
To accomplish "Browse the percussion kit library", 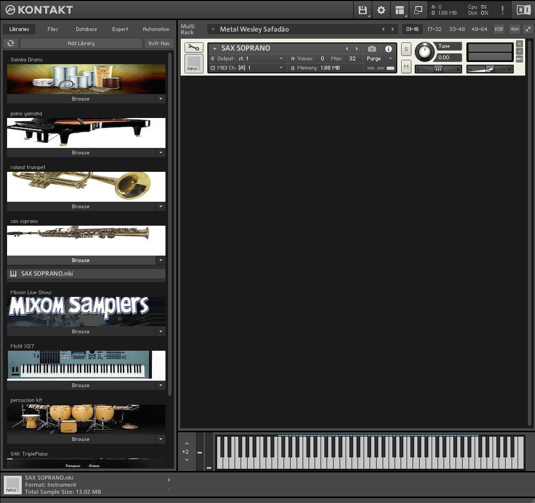I will point(81,439).
